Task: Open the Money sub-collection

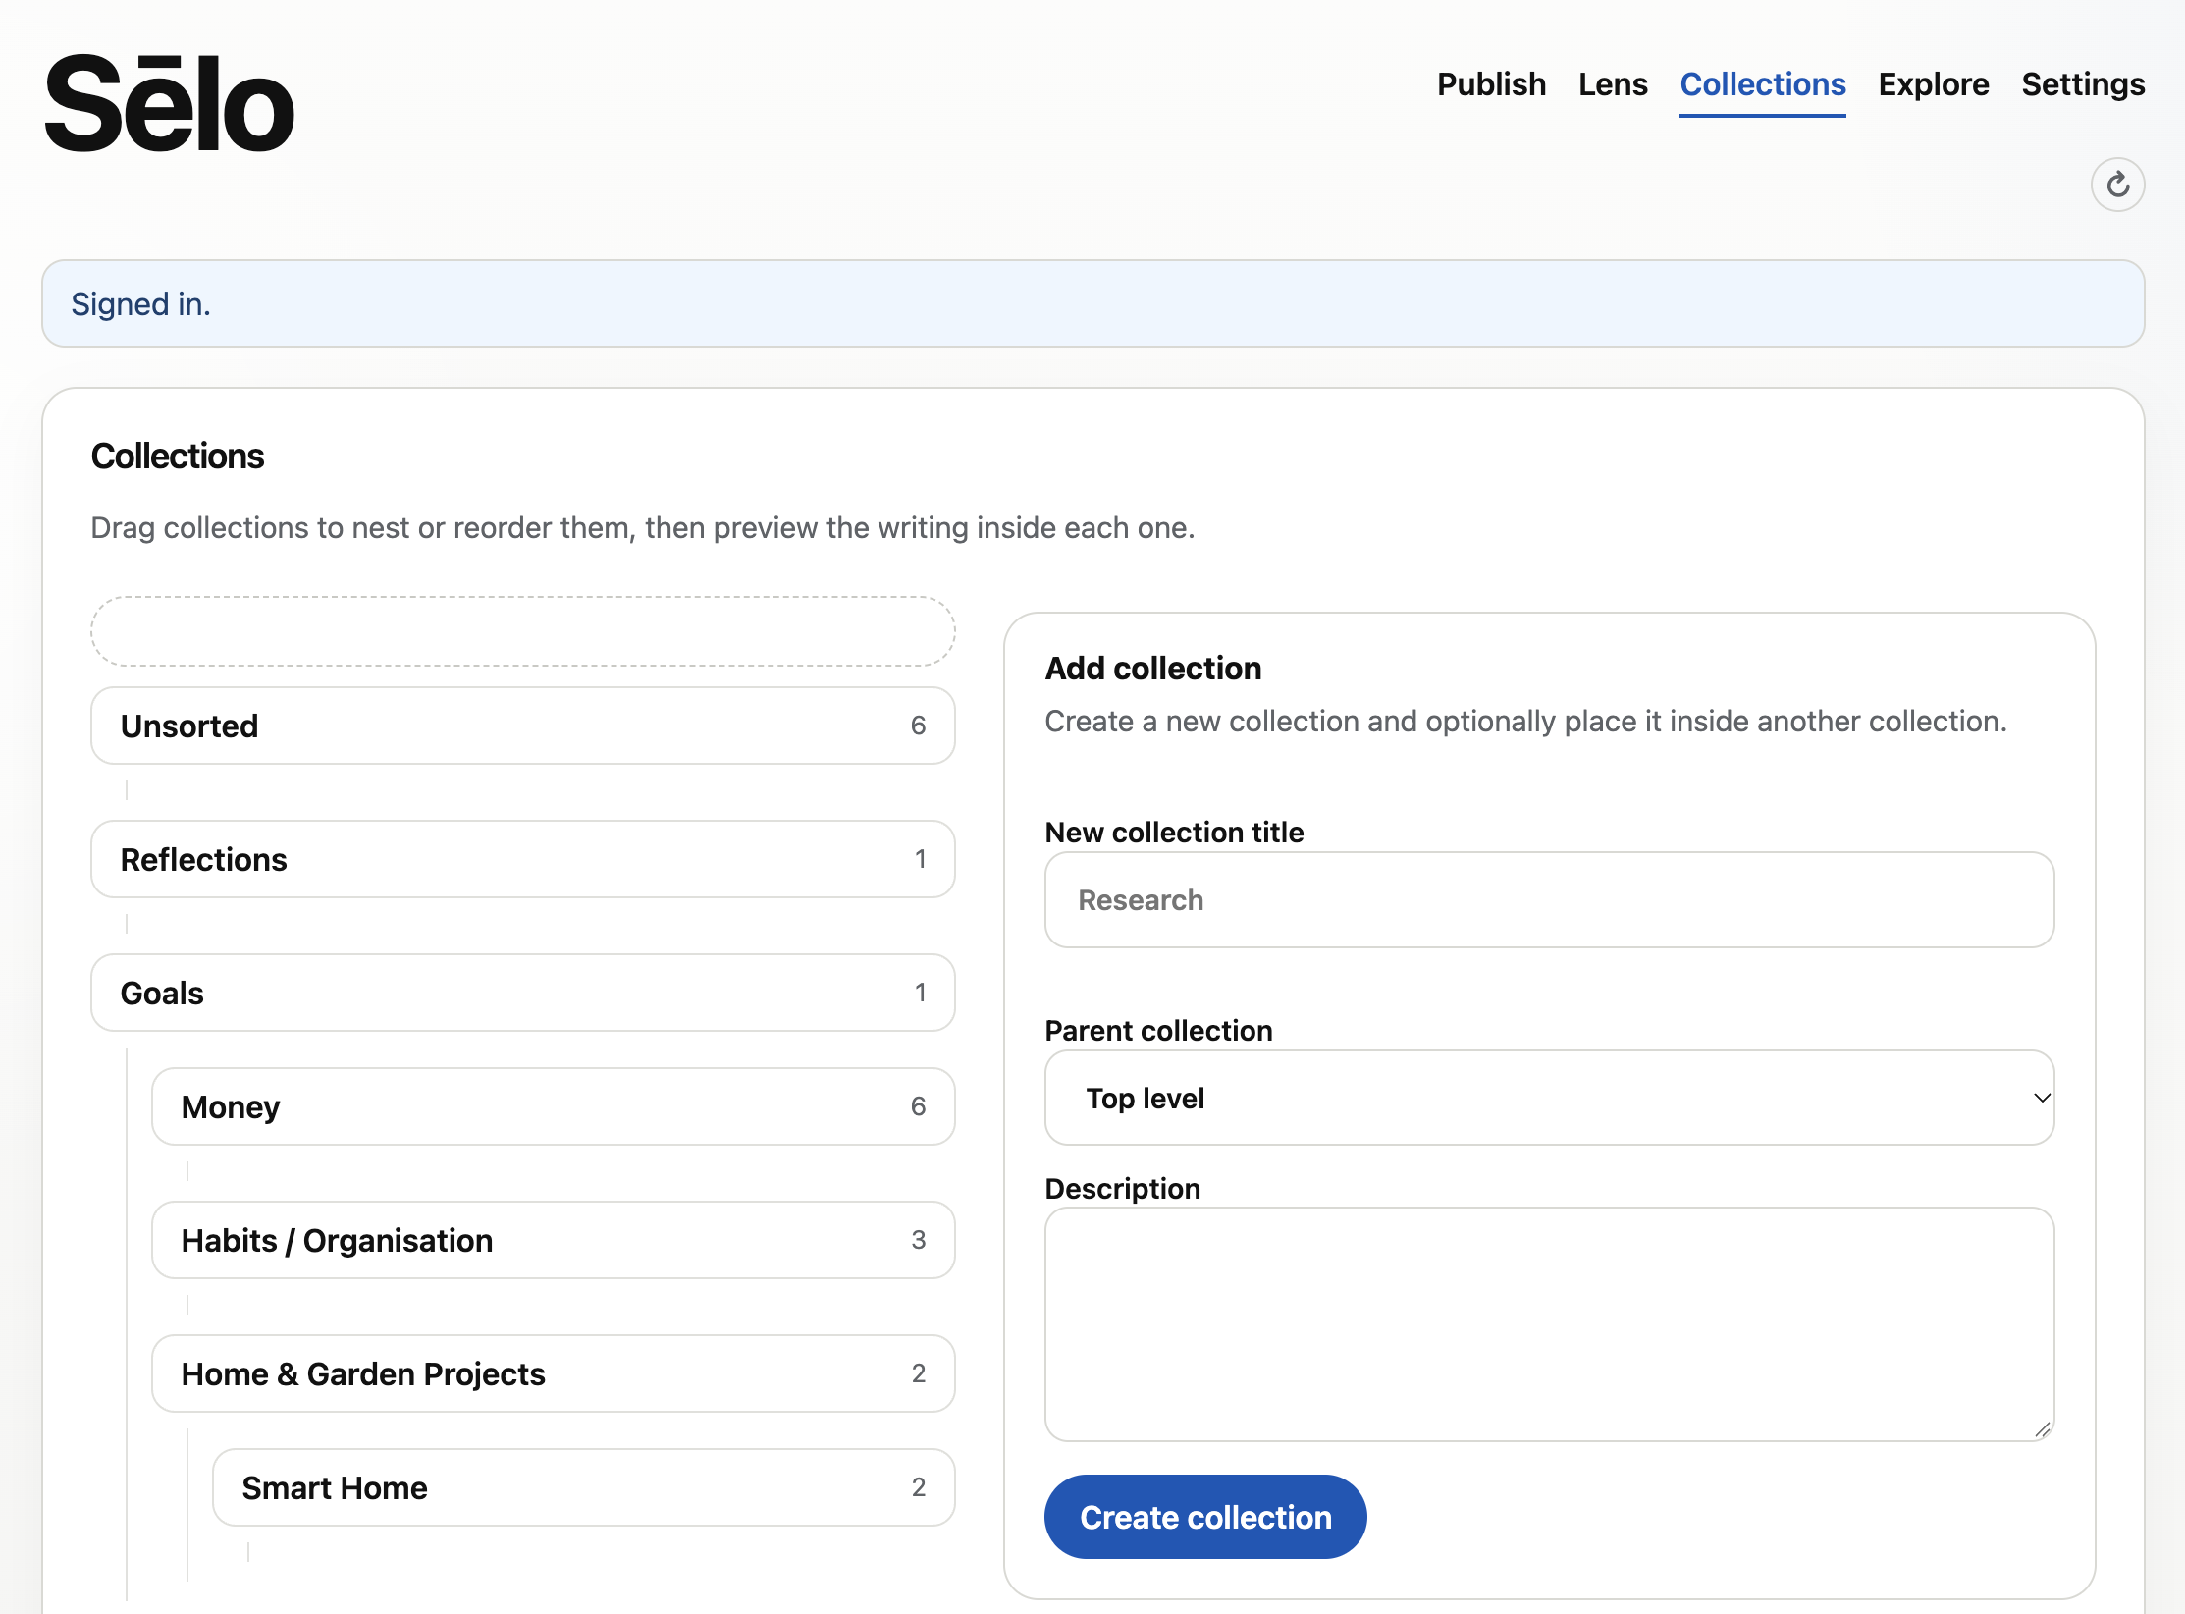Action: pyautogui.click(x=554, y=1106)
